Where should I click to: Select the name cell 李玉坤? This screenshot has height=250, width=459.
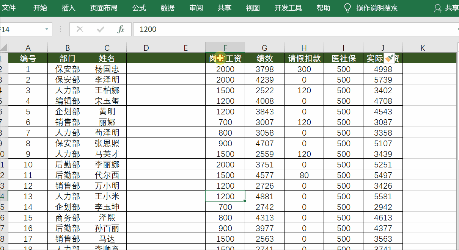(107, 207)
